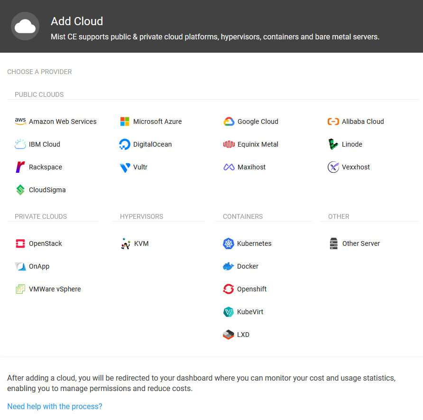Choose the Equinix Metal provider
Viewport: 423px width, 420px height.
click(257, 144)
